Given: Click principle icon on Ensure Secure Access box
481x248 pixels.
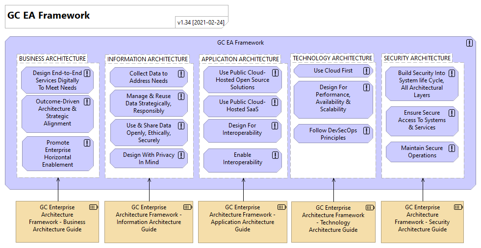Looking at the screenshot, I should (452, 113).
